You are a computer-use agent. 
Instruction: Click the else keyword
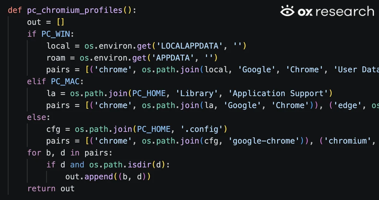pos(36,117)
